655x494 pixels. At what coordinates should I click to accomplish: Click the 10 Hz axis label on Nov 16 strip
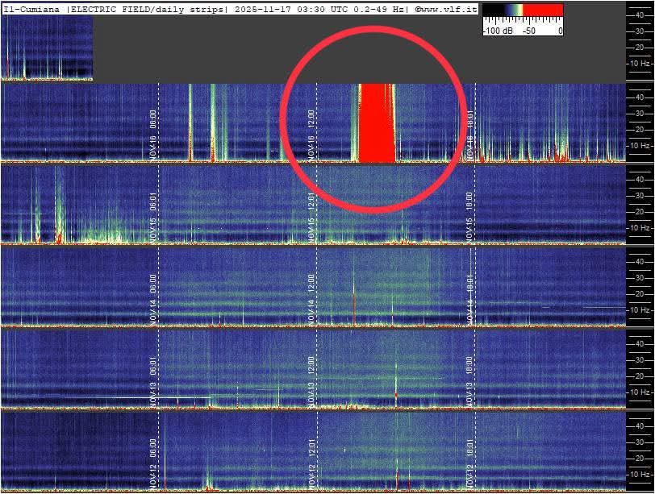tap(640, 146)
